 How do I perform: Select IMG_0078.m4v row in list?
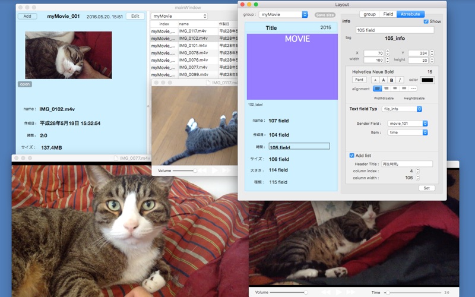coord(194,53)
